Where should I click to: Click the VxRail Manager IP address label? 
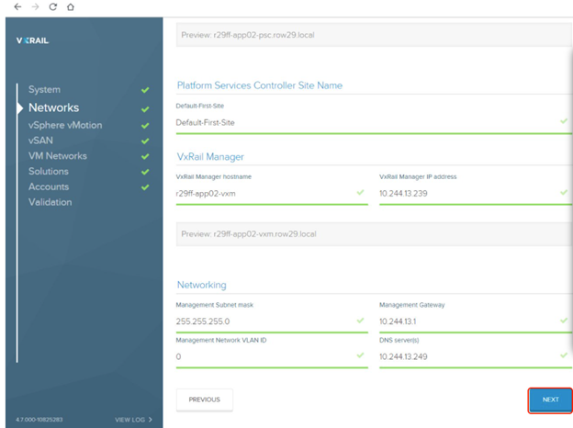[x=418, y=177]
